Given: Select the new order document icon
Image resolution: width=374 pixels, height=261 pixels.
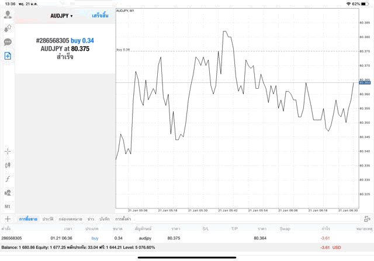Looking at the screenshot, I should pyautogui.click(x=8, y=56).
